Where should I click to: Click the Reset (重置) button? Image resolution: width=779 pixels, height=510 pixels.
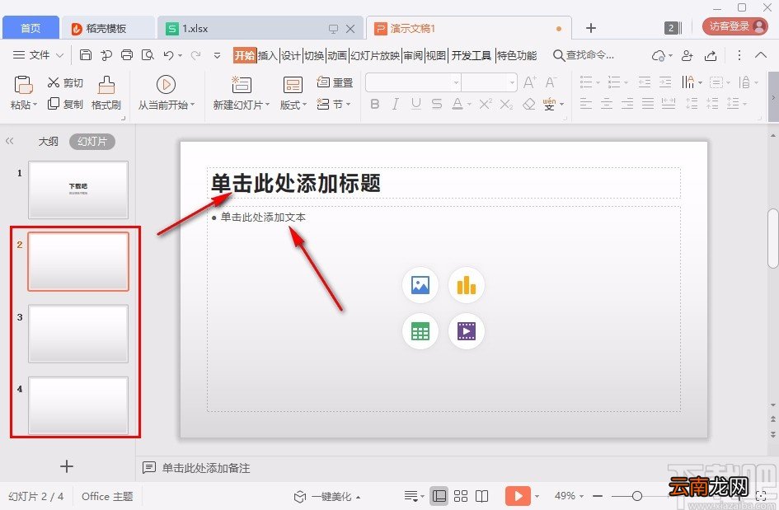point(335,82)
